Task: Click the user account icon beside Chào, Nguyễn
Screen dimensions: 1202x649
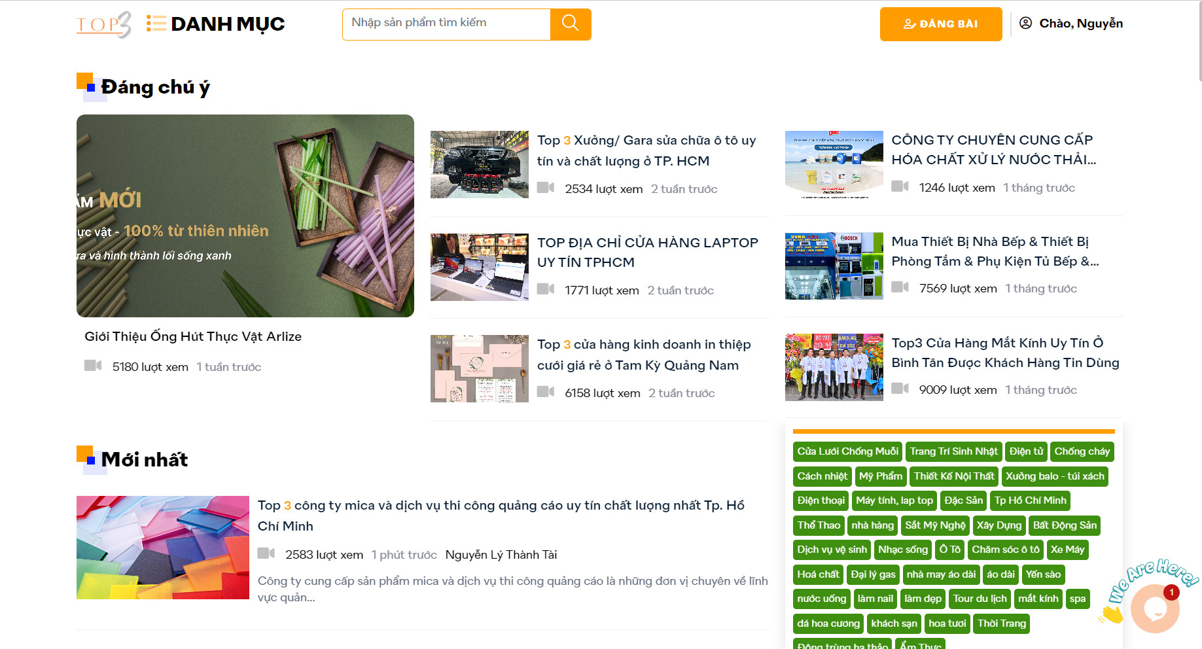Action: pos(1026,23)
